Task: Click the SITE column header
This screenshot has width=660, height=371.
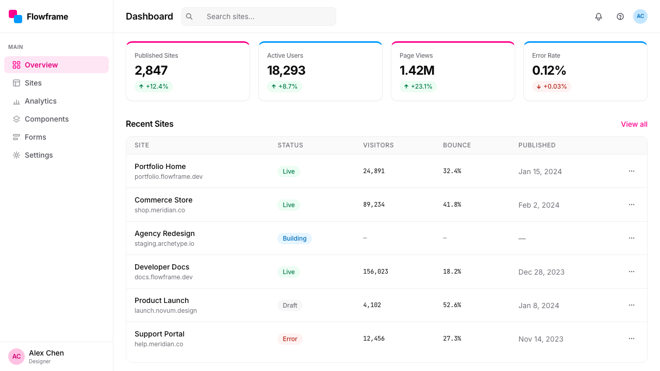Action: 142,145
